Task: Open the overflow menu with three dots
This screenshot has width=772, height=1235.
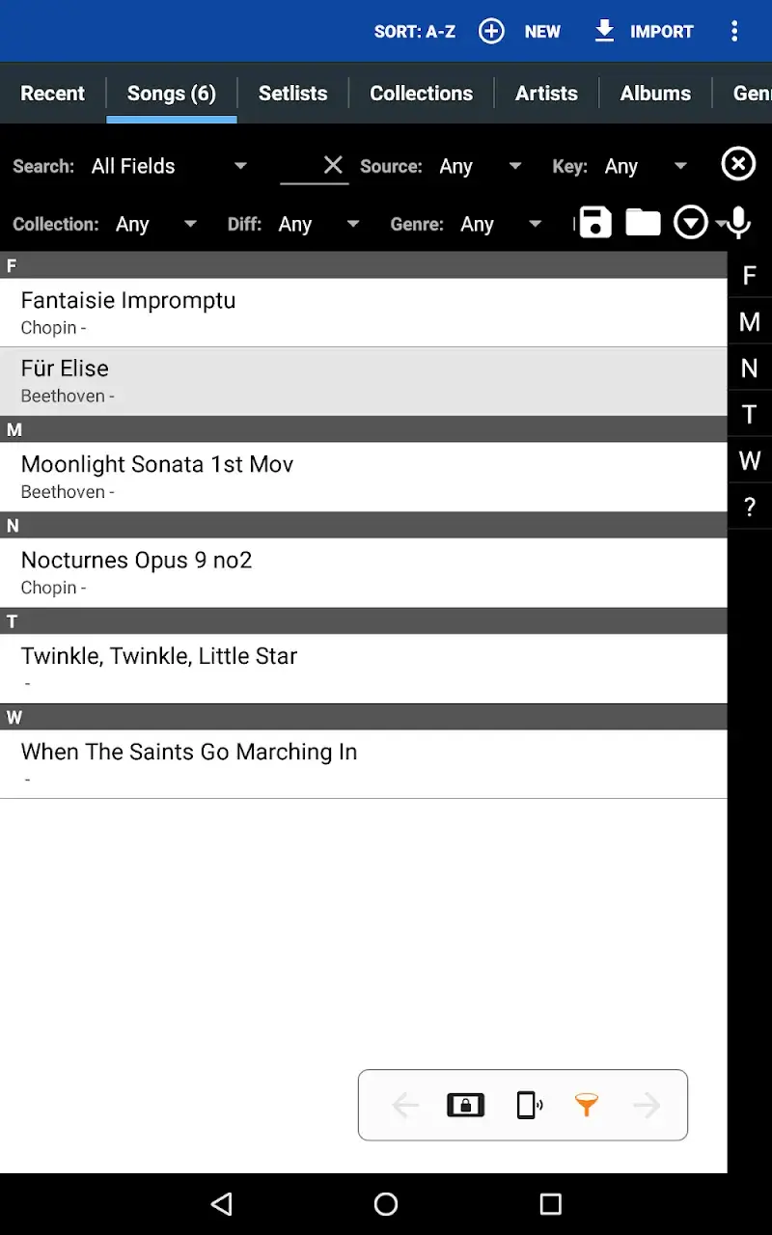Action: (735, 31)
